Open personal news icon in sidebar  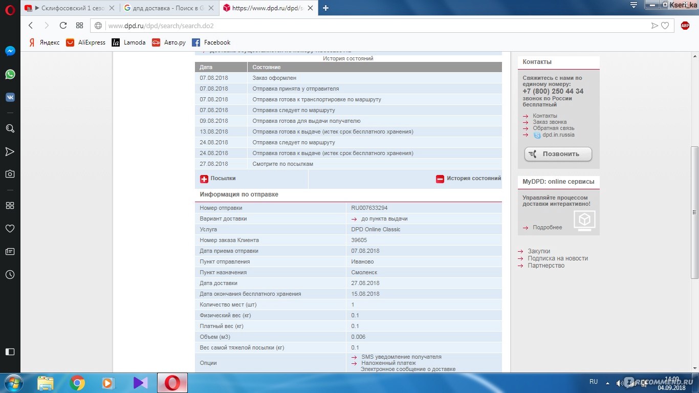[x=10, y=251]
